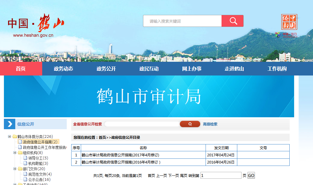Image resolution: width=313 pixels, height=185 pixels.
Task: Open the 2017年4月修订 guide document link
Action: pyautogui.click(x=120, y=155)
